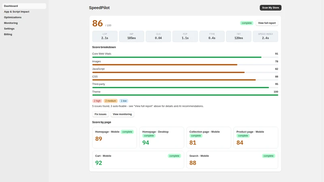Image resolution: width=324 pixels, height=182 pixels.
Task: Click the Third-party score bar
Action: pos(185,87)
